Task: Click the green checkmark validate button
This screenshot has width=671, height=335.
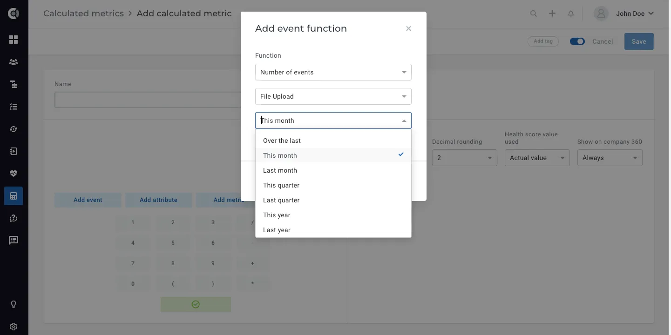Action: 196,304
